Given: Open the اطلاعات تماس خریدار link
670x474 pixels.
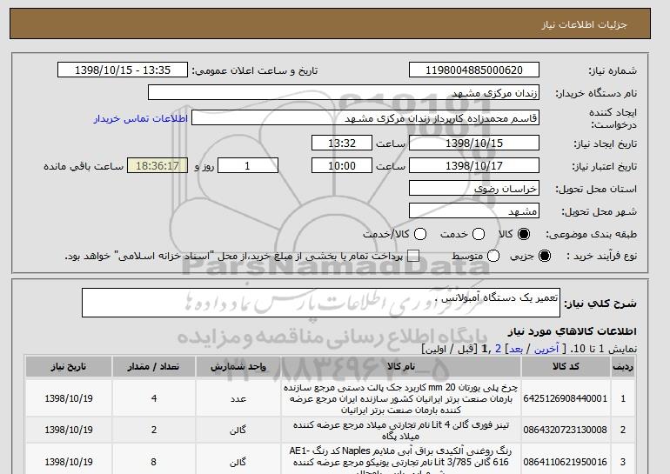Looking at the screenshot, I should [141, 118].
